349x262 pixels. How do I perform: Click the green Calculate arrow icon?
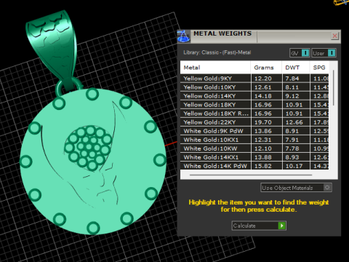click(282, 226)
